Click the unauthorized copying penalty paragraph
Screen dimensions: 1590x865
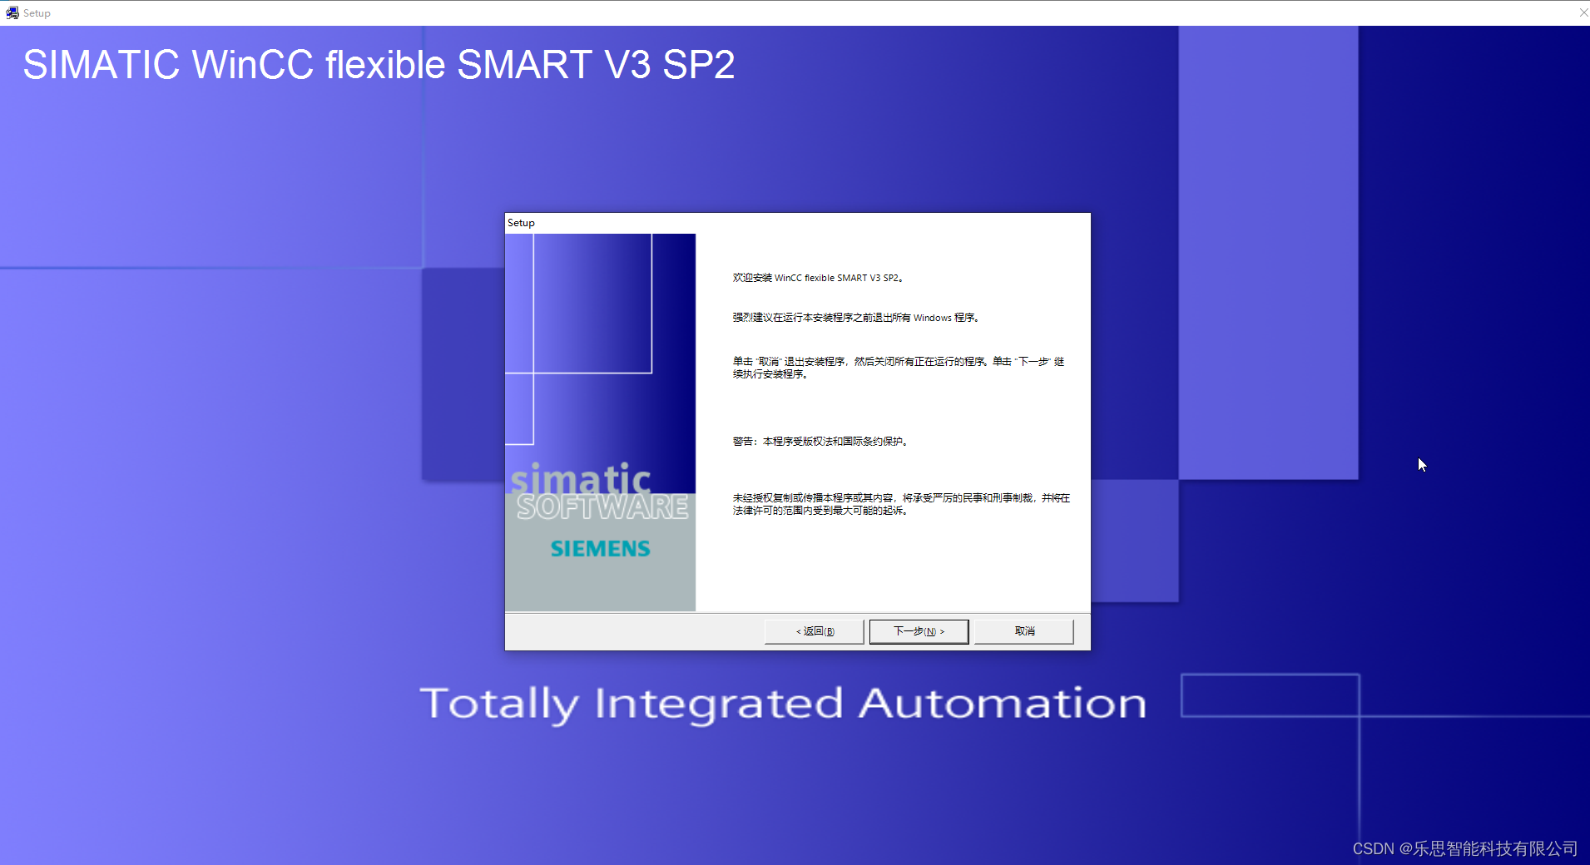point(901,504)
